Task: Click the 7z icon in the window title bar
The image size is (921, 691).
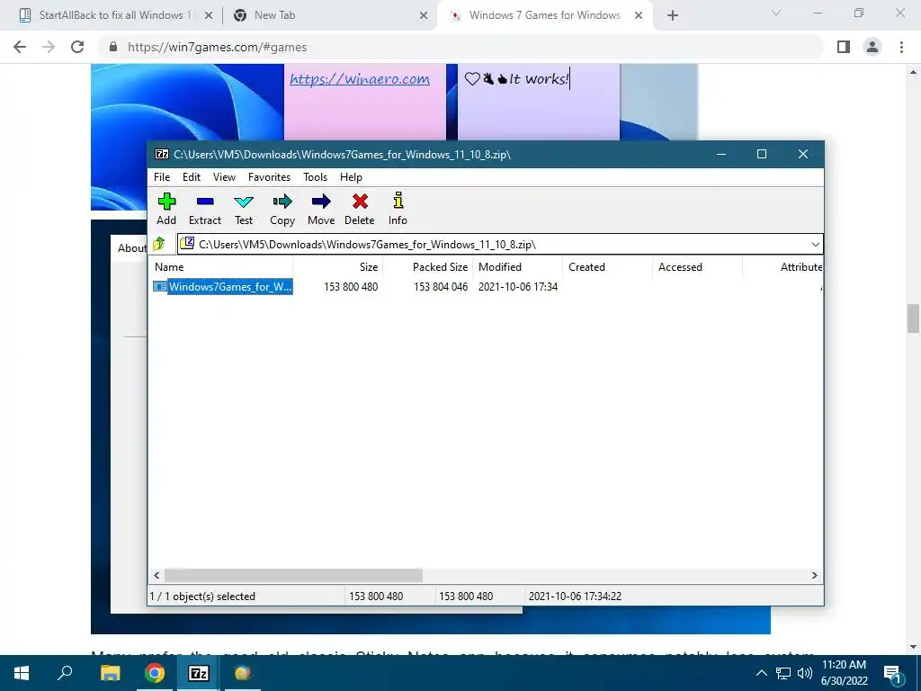Action: pos(162,154)
